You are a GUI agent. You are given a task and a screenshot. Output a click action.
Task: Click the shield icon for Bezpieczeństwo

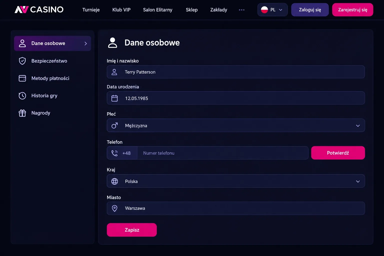click(x=22, y=61)
